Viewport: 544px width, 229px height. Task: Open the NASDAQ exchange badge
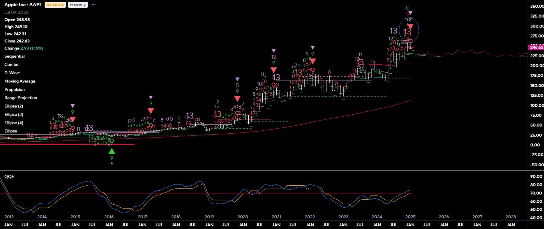tap(55, 5)
